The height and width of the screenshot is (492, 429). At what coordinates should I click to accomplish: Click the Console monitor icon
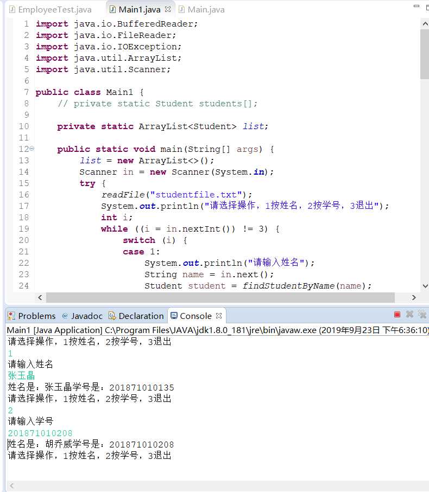174,315
